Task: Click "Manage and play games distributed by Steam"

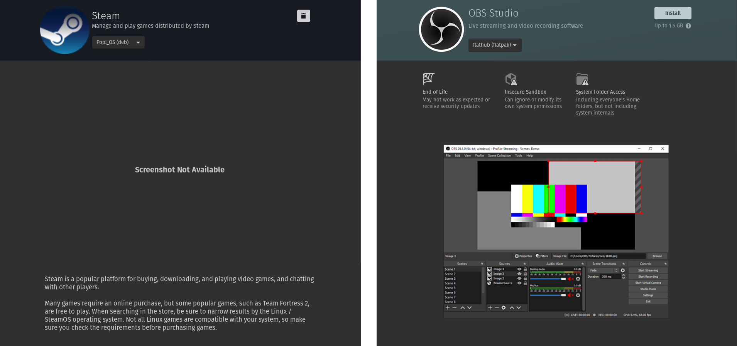Action: point(150,26)
